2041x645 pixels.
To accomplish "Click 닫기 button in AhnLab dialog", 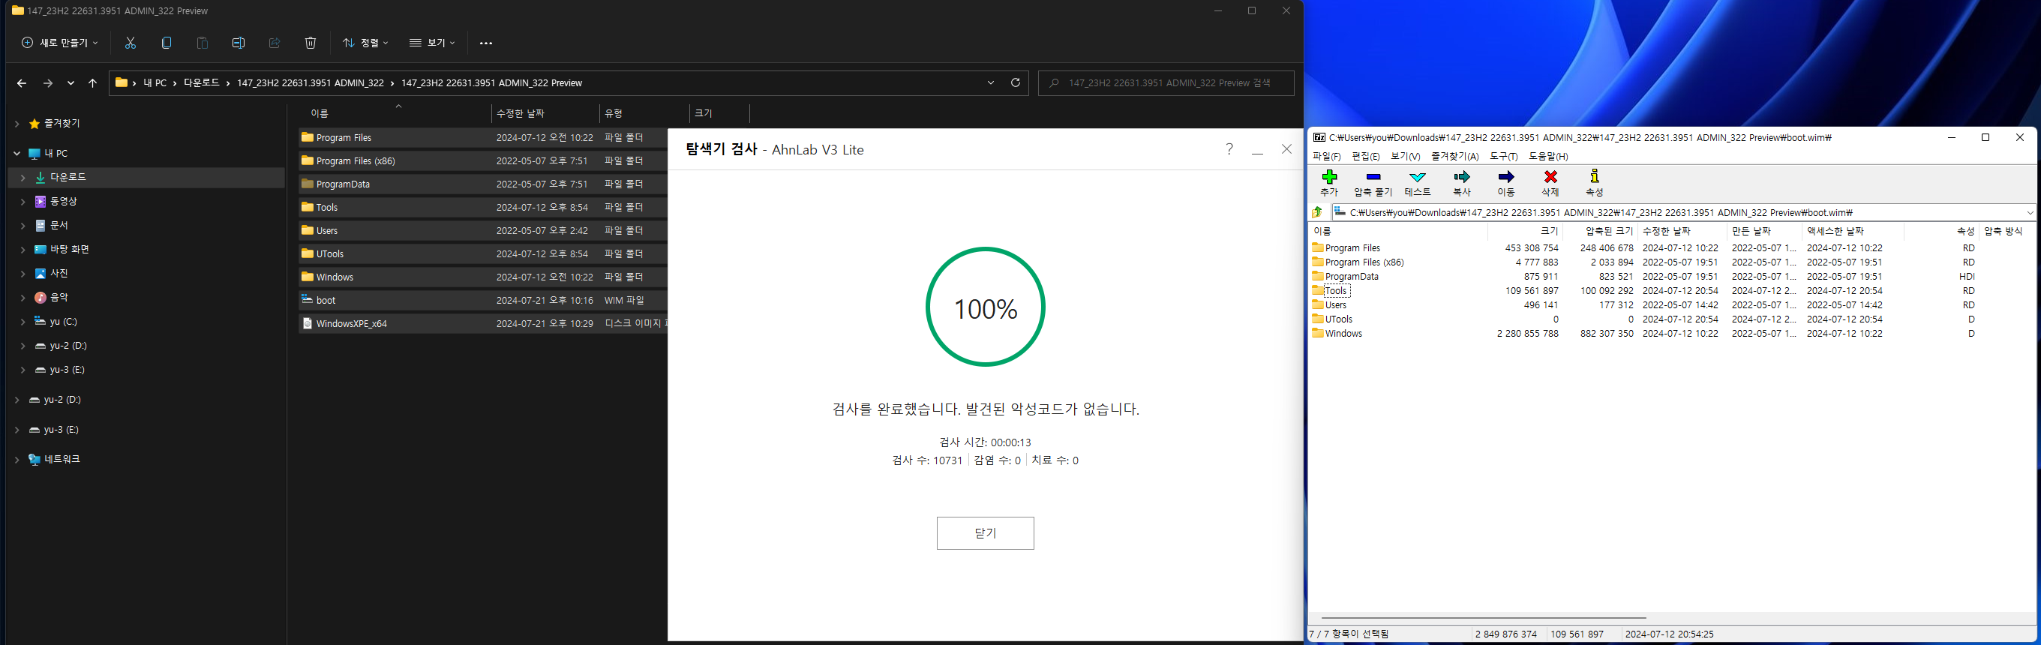I will (985, 533).
